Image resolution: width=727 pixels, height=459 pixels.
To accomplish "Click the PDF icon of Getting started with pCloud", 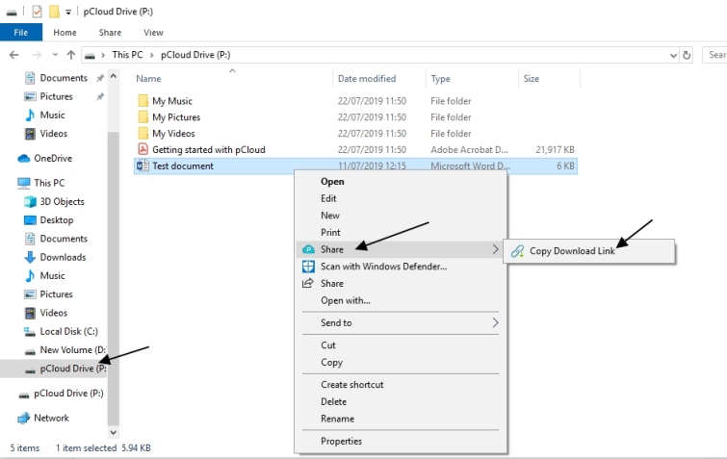I will [143, 149].
